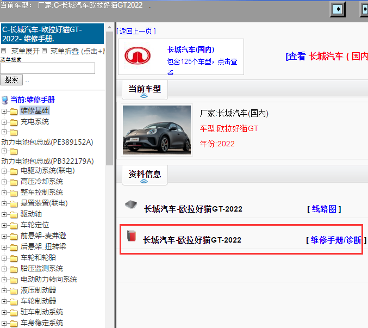This screenshot has height=328, width=368.
Task: Select the 车轮制动器 tree item
Action: click(x=38, y=301)
